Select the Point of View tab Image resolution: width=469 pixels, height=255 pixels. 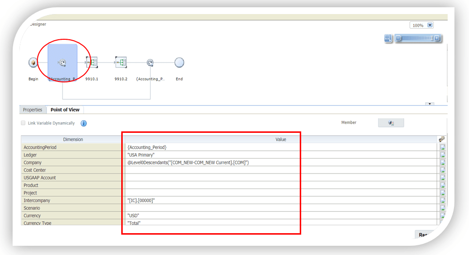(x=65, y=110)
